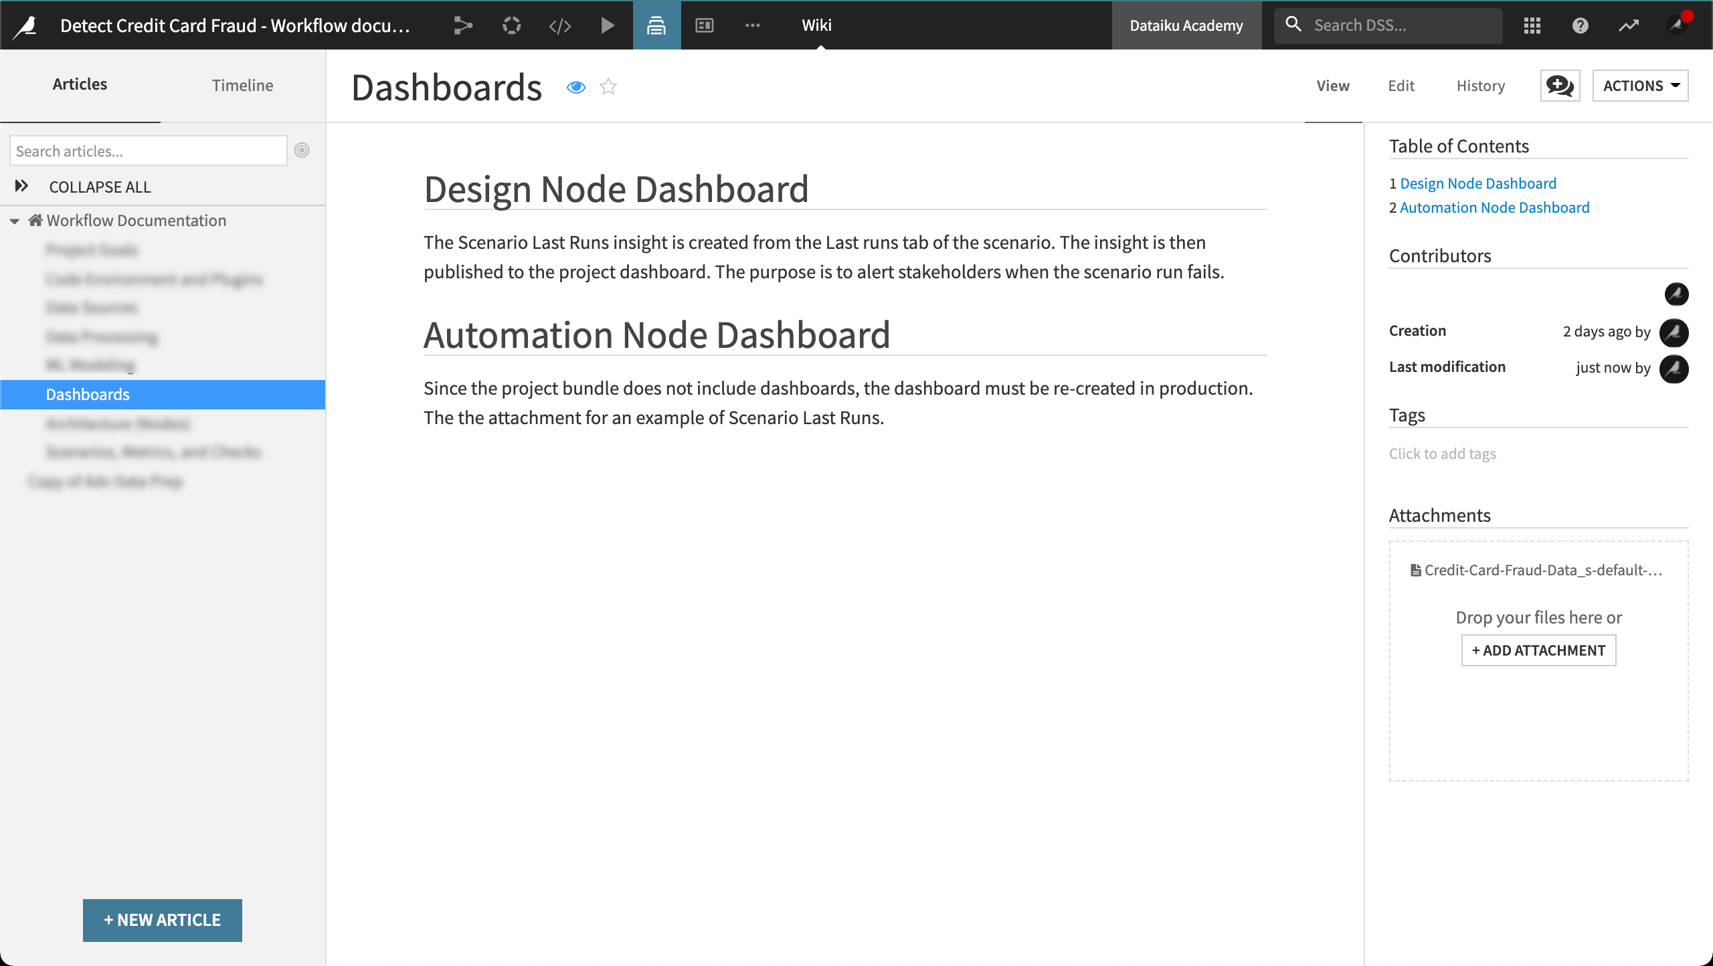Open the Flow view from the top navbar
1713x966 pixels.
pyautogui.click(x=462, y=25)
